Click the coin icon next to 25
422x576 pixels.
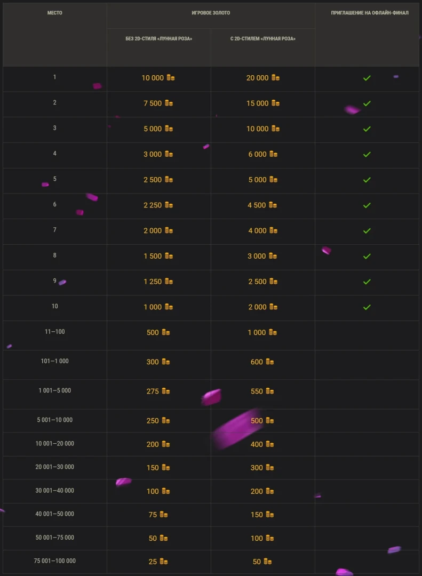pos(163,562)
